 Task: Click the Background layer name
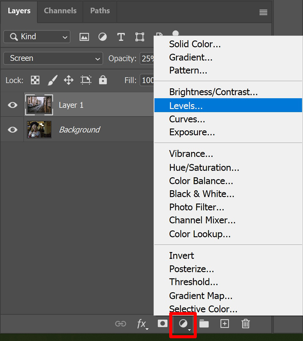coord(79,130)
